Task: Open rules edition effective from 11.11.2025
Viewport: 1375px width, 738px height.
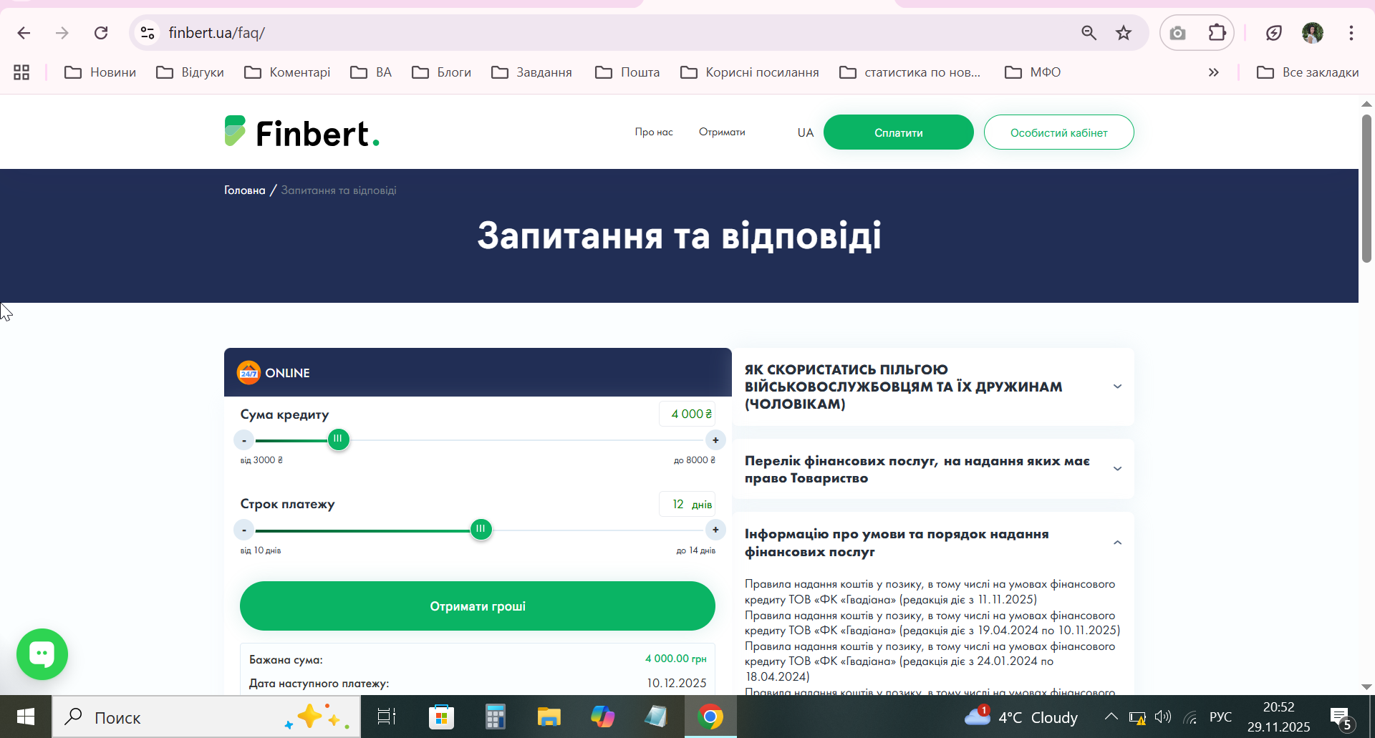Action: click(x=930, y=592)
